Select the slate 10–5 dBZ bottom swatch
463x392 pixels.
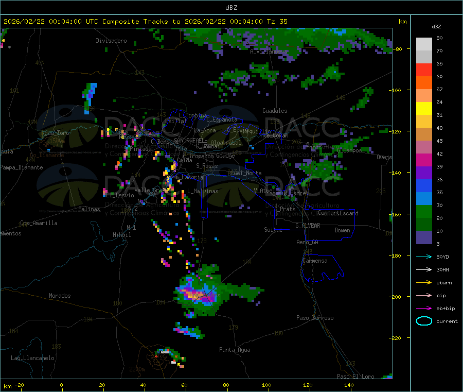[424, 237]
